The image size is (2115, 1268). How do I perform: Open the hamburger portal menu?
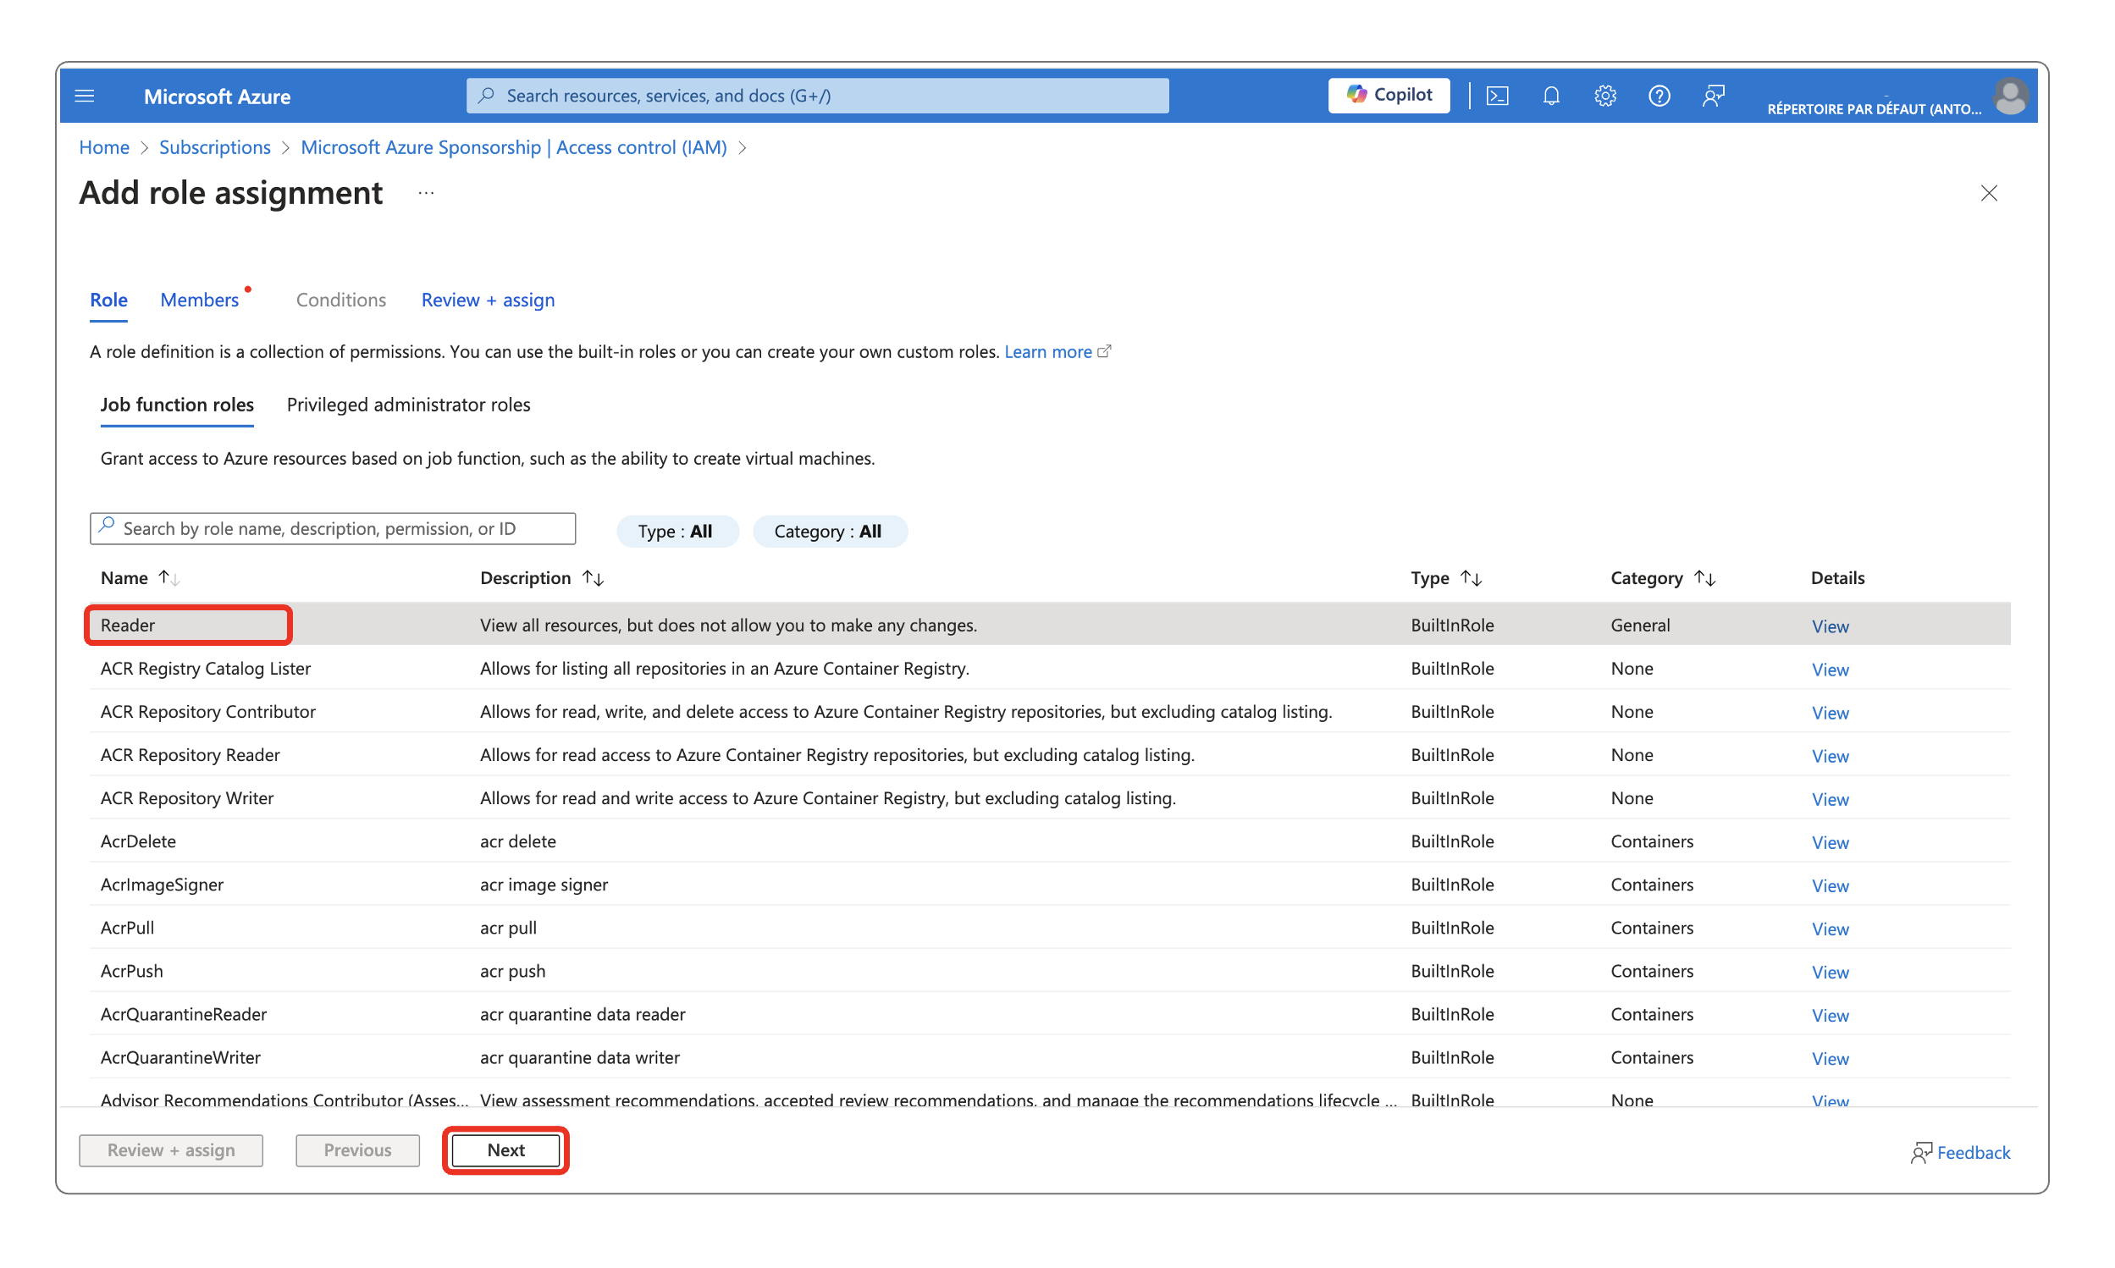point(85,96)
